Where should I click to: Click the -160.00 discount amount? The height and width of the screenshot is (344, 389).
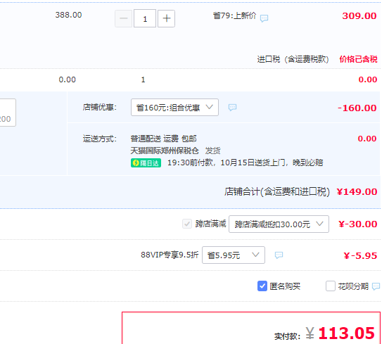(x=357, y=108)
